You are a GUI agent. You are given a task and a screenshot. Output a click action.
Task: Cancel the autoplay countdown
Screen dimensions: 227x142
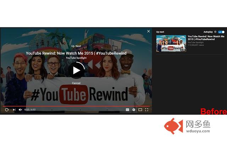76,83
